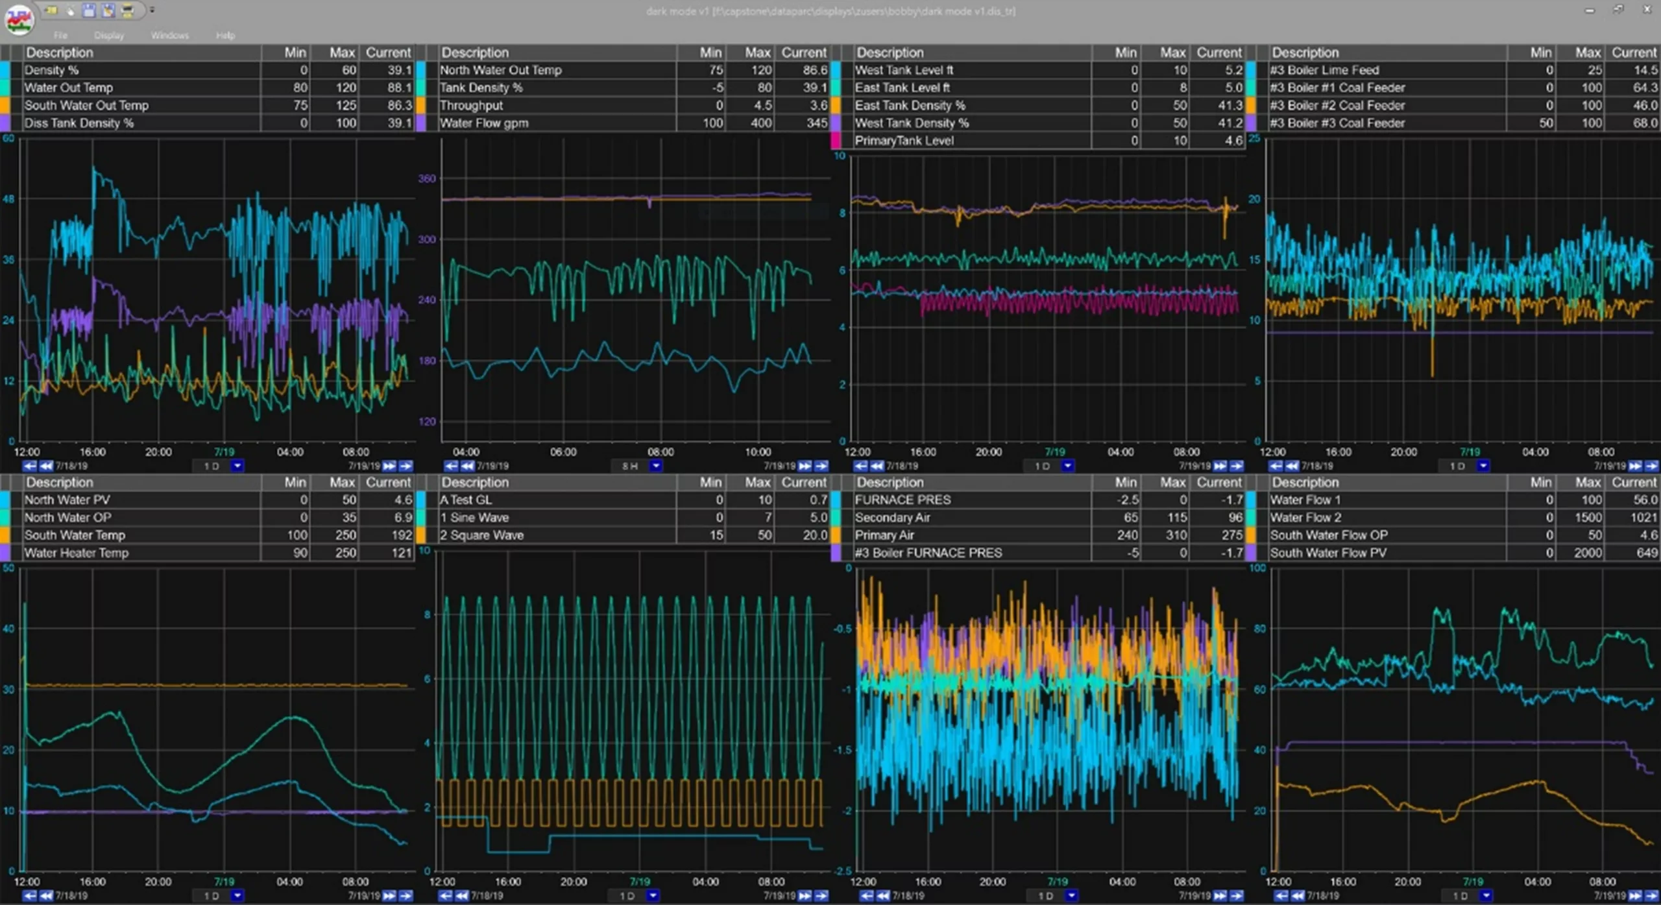Open time span dropdown in FURNACE PRES trend

pyautogui.click(x=1071, y=896)
